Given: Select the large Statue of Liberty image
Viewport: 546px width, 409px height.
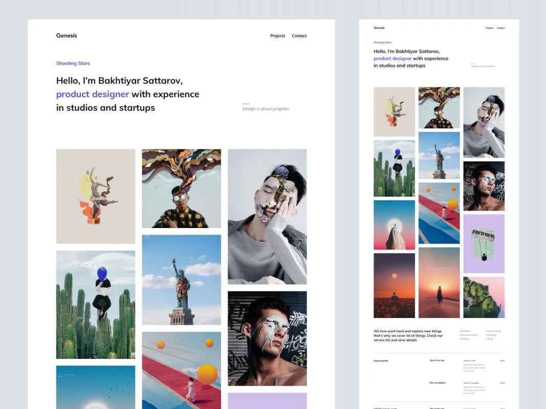Looking at the screenshot, I should [x=181, y=280].
